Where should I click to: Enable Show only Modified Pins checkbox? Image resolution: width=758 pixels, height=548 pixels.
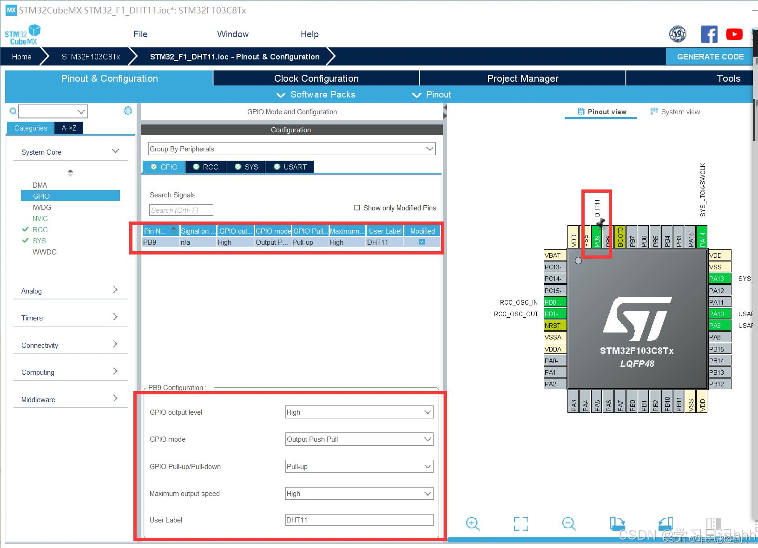click(x=357, y=208)
